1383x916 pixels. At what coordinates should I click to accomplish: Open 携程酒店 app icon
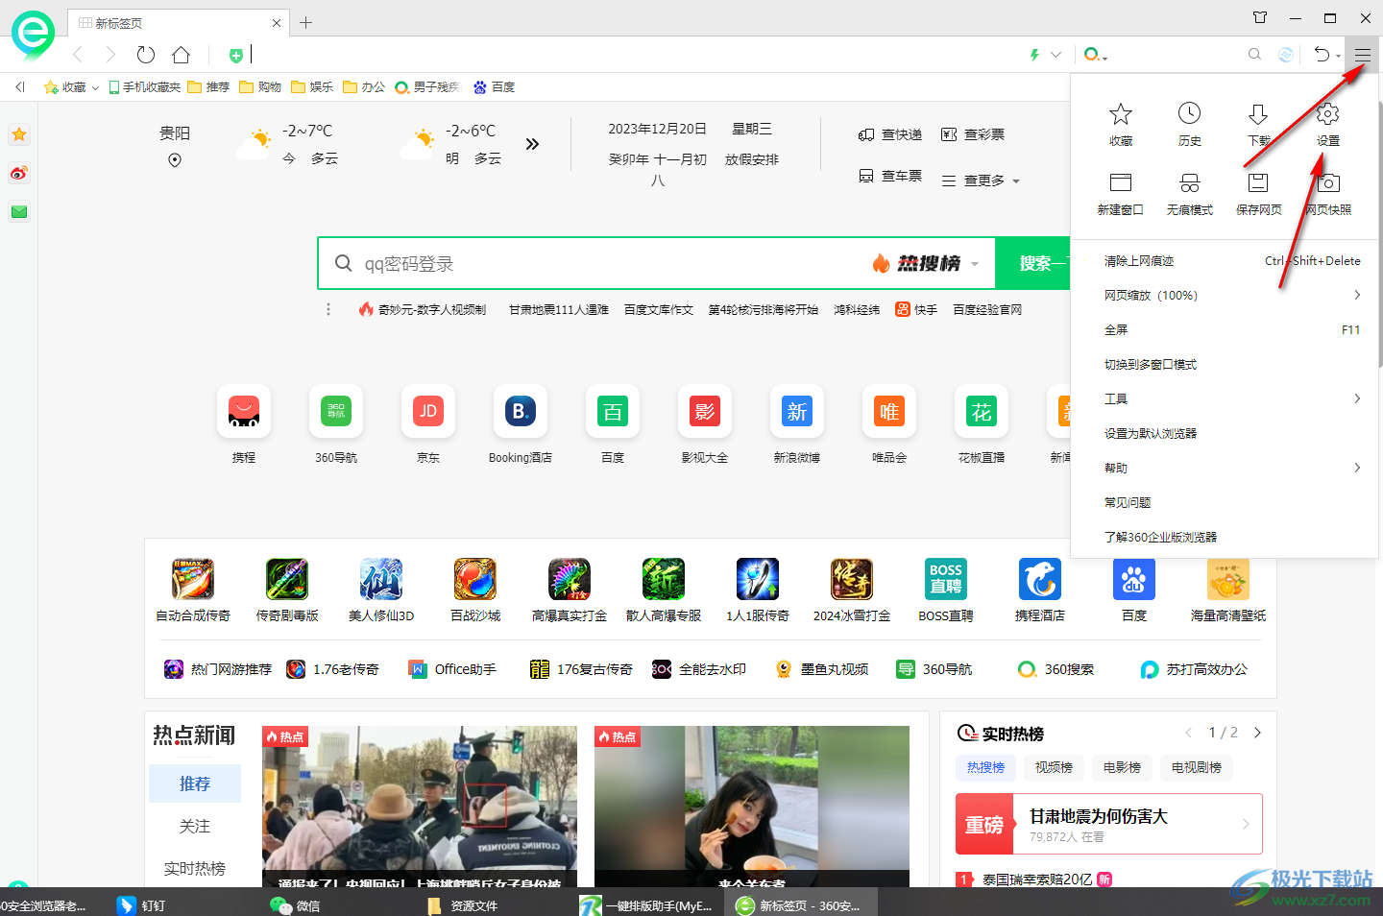pos(1040,579)
